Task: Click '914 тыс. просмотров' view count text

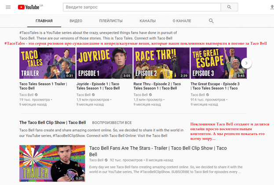Action: click(208, 100)
